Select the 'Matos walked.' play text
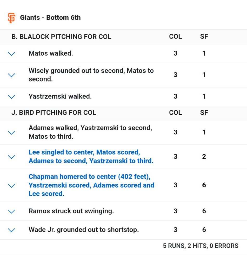The width and height of the screenshot is (247, 265). coord(51,53)
